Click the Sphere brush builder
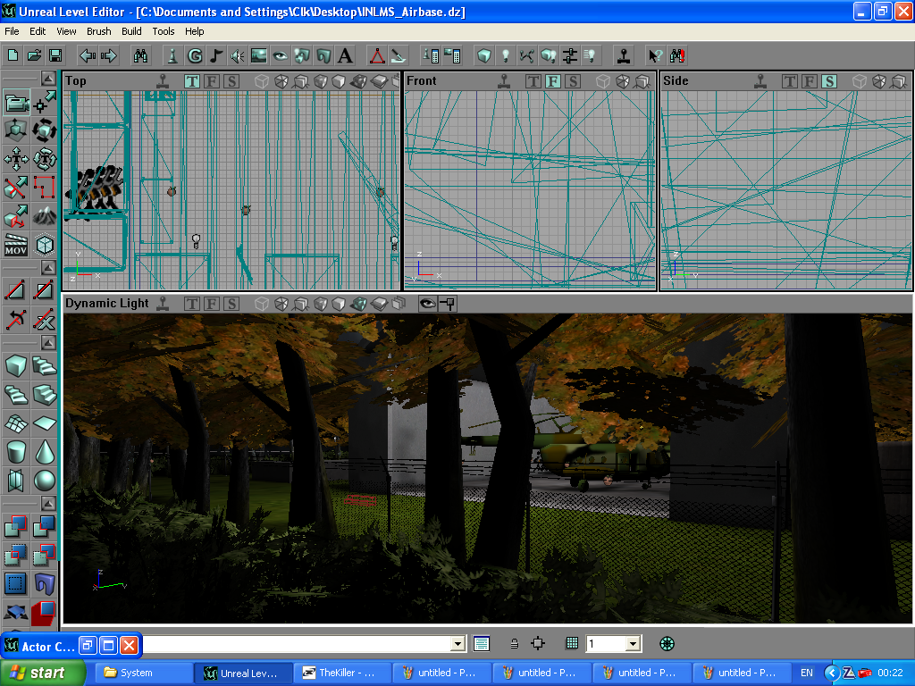The width and height of the screenshot is (915, 686). pos(44,481)
